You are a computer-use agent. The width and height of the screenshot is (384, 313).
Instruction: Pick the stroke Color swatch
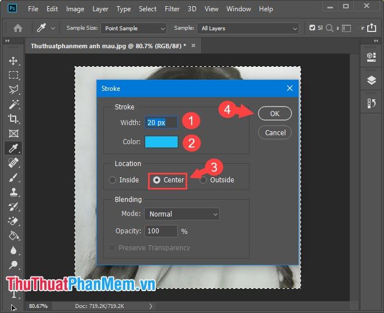pyautogui.click(x=161, y=142)
